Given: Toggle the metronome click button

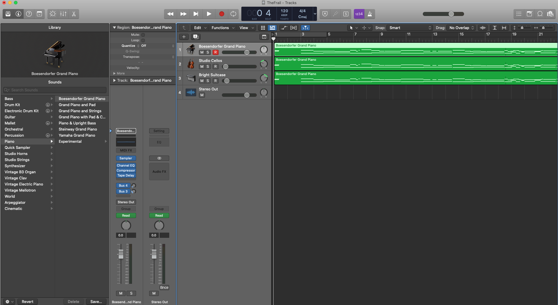Looking at the screenshot, I should [x=370, y=14].
